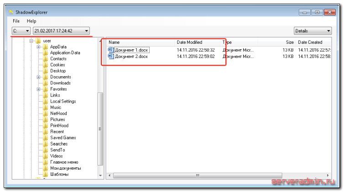Click modified date 14.11.2016 22:58:32
This screenshot has height=192, width=344.
[x=196, y=50]
